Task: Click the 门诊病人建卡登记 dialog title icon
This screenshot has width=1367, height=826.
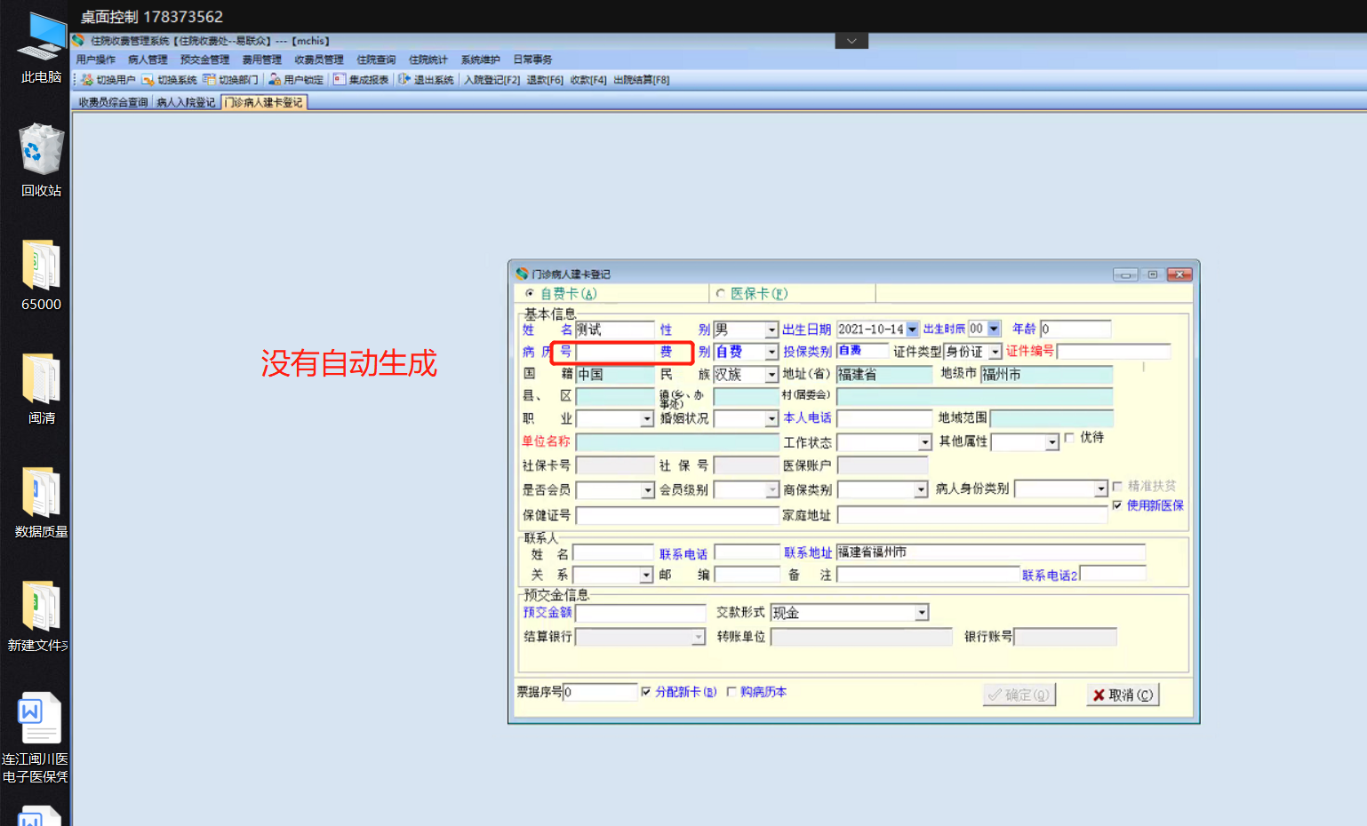Action: tap(523, 274)
